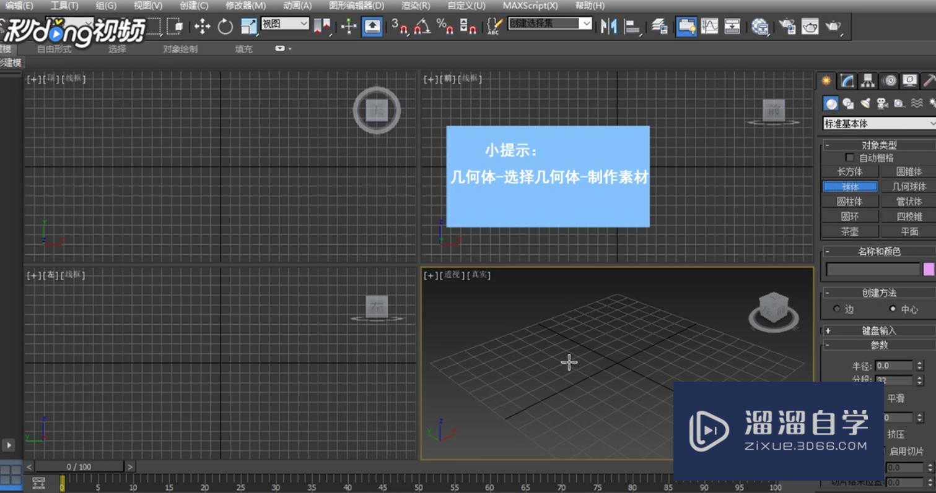
Task: Click Edit Named Selection Sets icon
Action: (x=494, y=26)
